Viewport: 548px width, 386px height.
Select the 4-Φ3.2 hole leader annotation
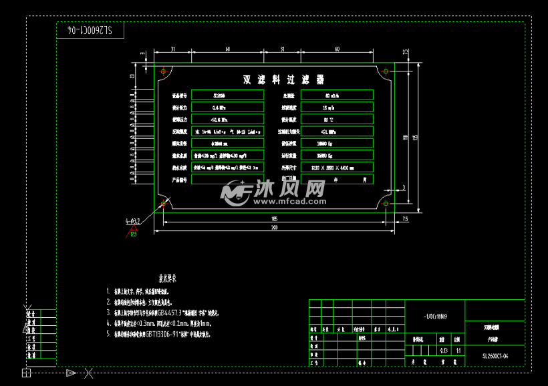click(x=132, y=220)
